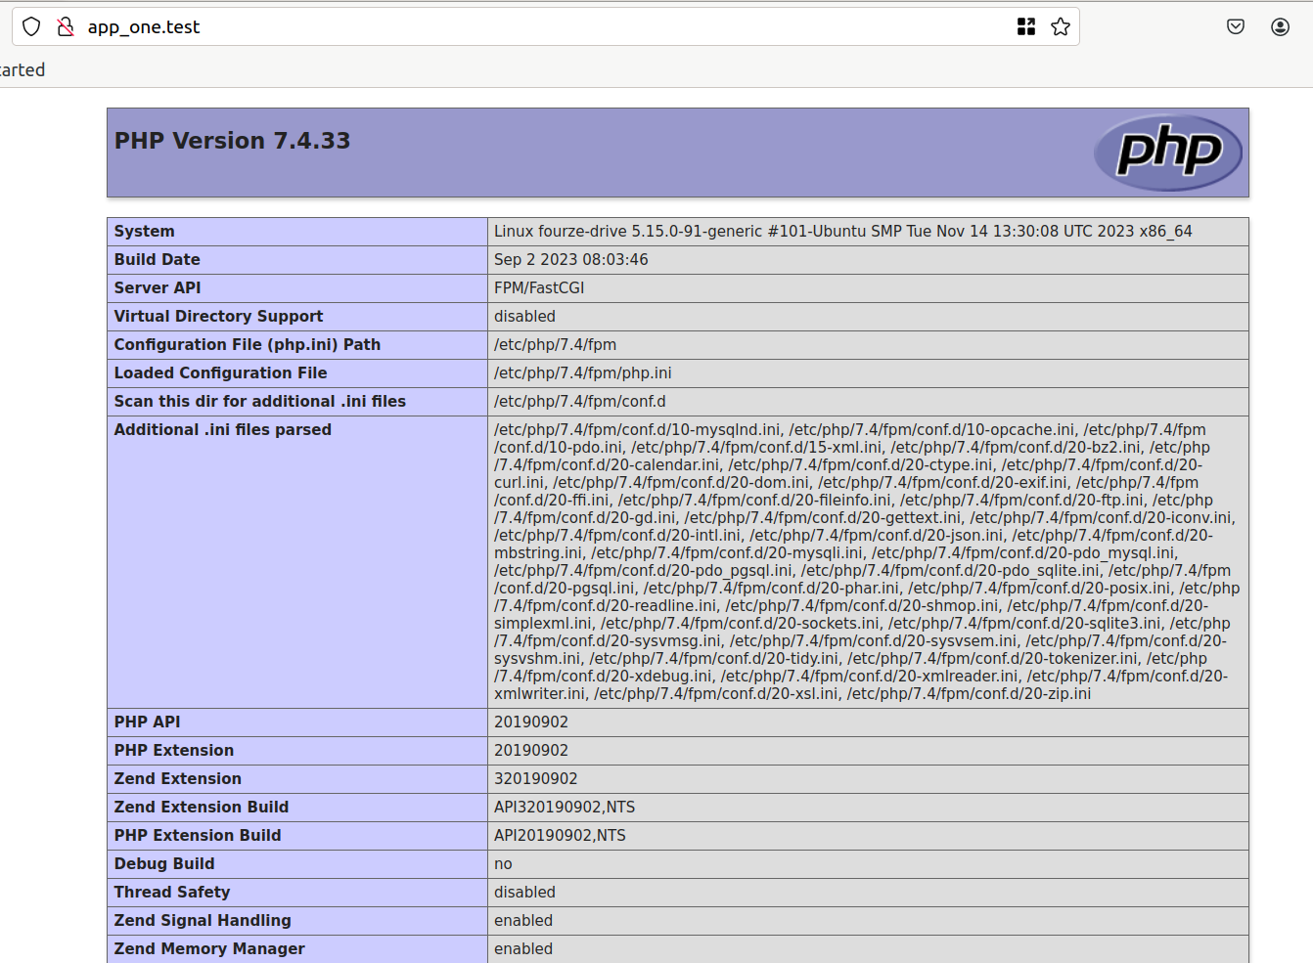Open the Firefox account icon
Image resolution: width=1313 pixels, height=963 pixels.
(1280, 26)
